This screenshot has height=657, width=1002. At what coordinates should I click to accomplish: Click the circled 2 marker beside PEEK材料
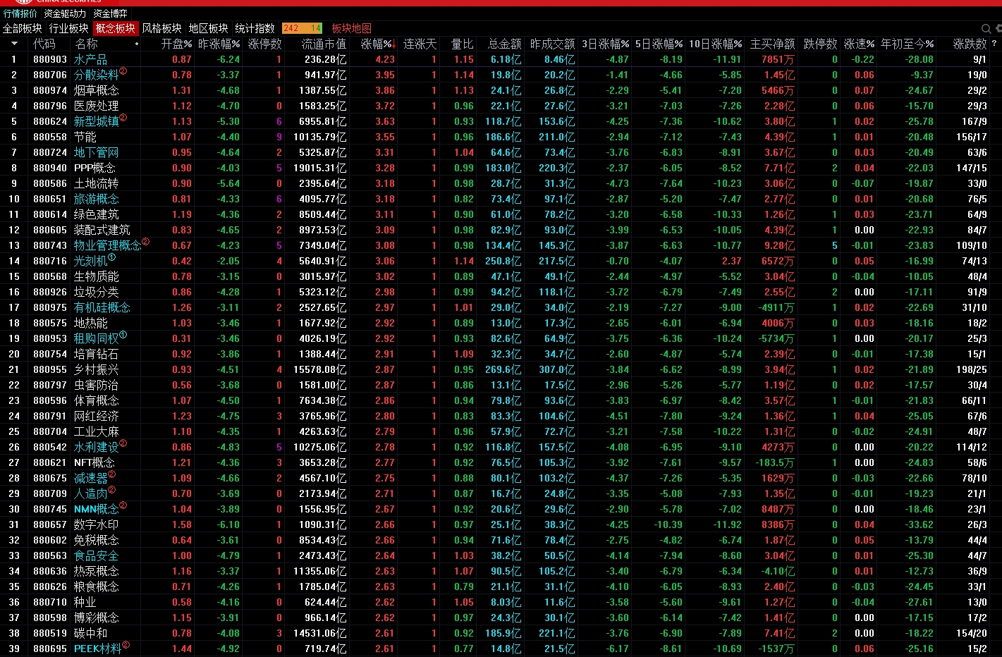(126, 645)
